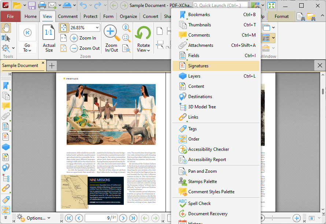Select 3D Model Tree menu item
This screenshot has height=224, width=326.
(216, 107)
